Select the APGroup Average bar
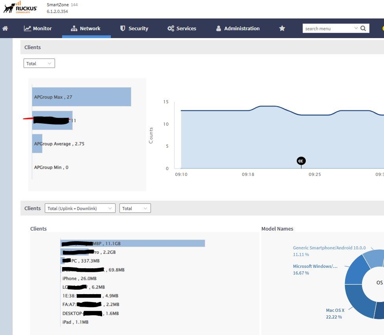Screen dimensions: 384x335 click(x=37, y=144)
